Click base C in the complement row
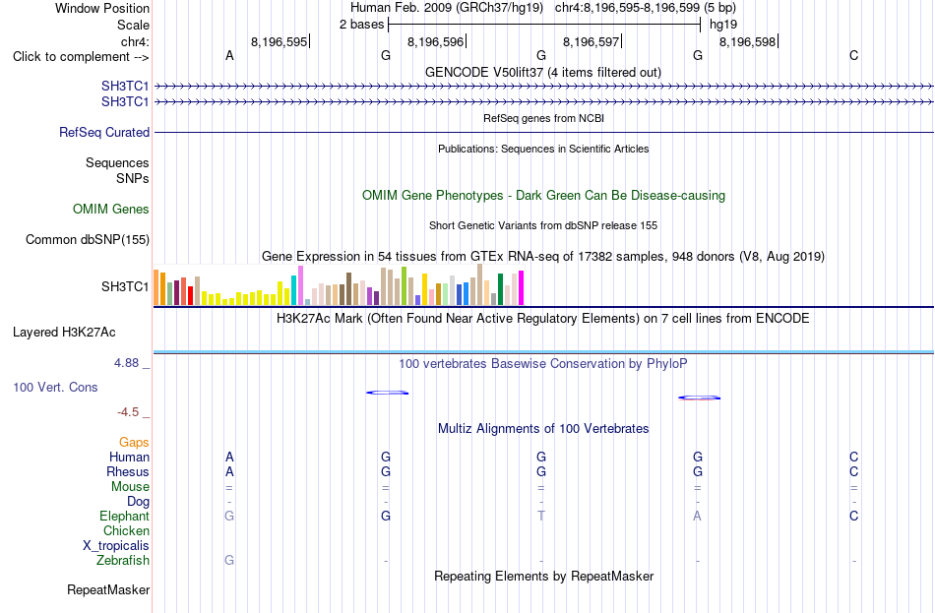935x613 pixels. point(854,55)
